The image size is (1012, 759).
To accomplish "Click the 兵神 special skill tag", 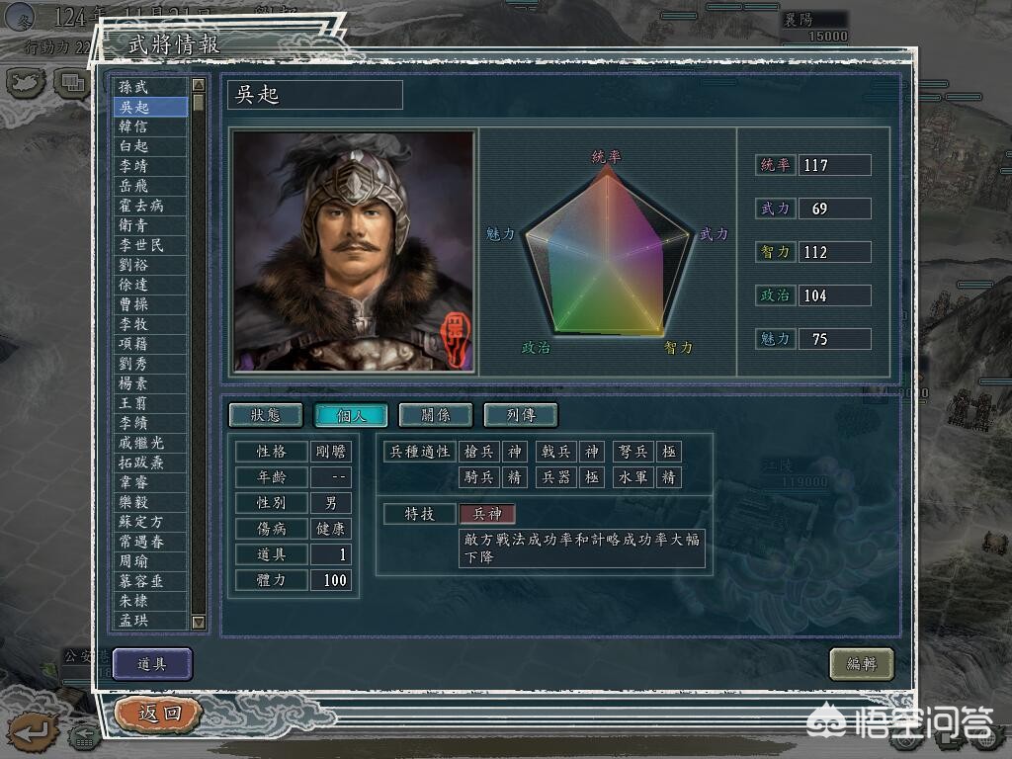I will point(487,514).
